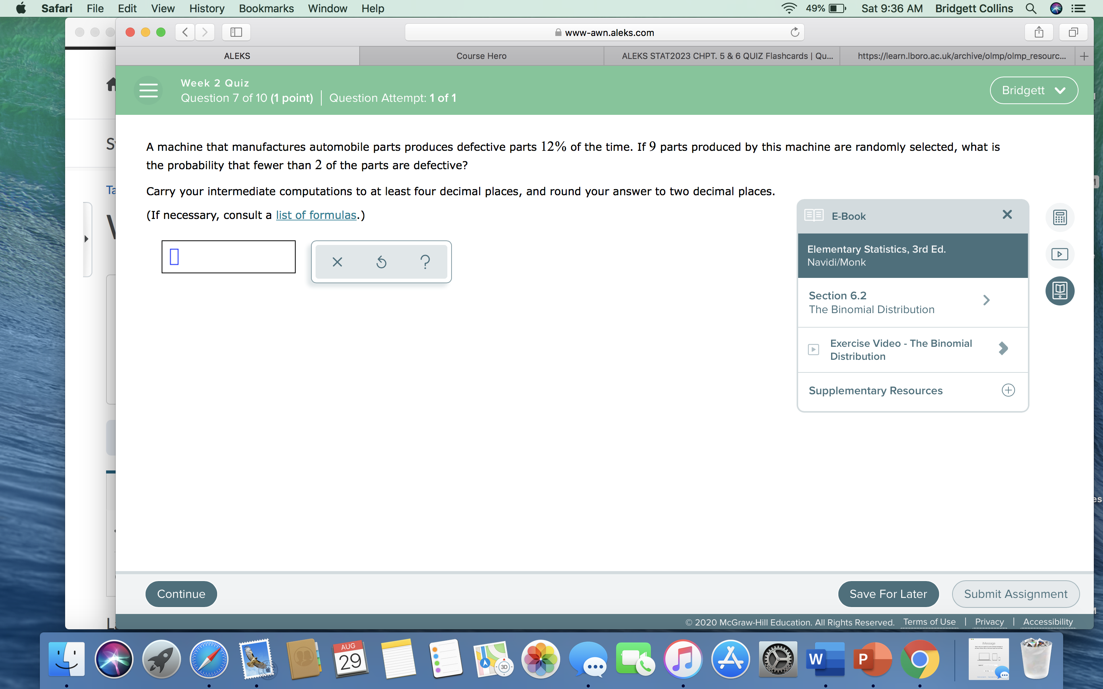This screenshot has height=689, width=1103.
Task: Click the Save For Later button
Action: tap(888, 593)
